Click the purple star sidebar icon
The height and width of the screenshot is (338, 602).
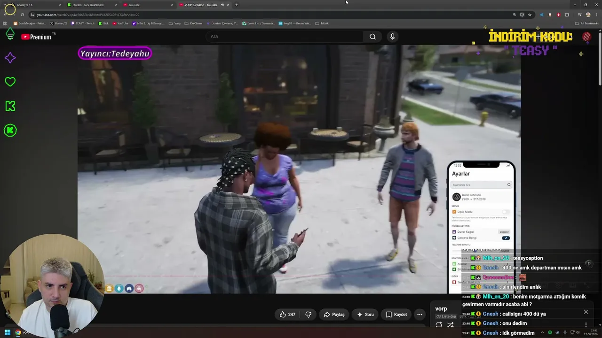tap(10, 58)
